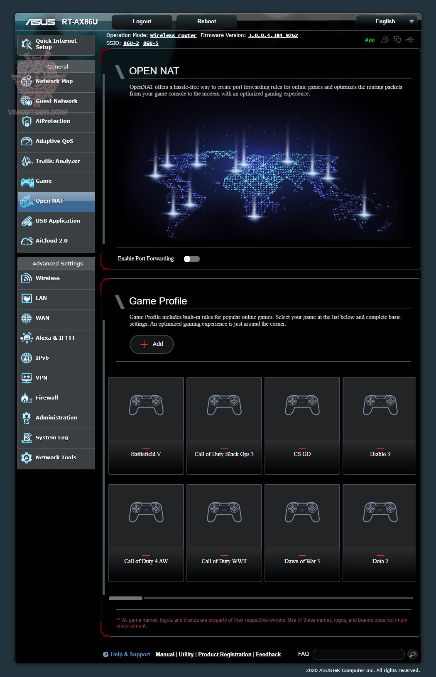Click the Quick Internet Setup wand icon
436x677 pixels.
pos(27,44)
